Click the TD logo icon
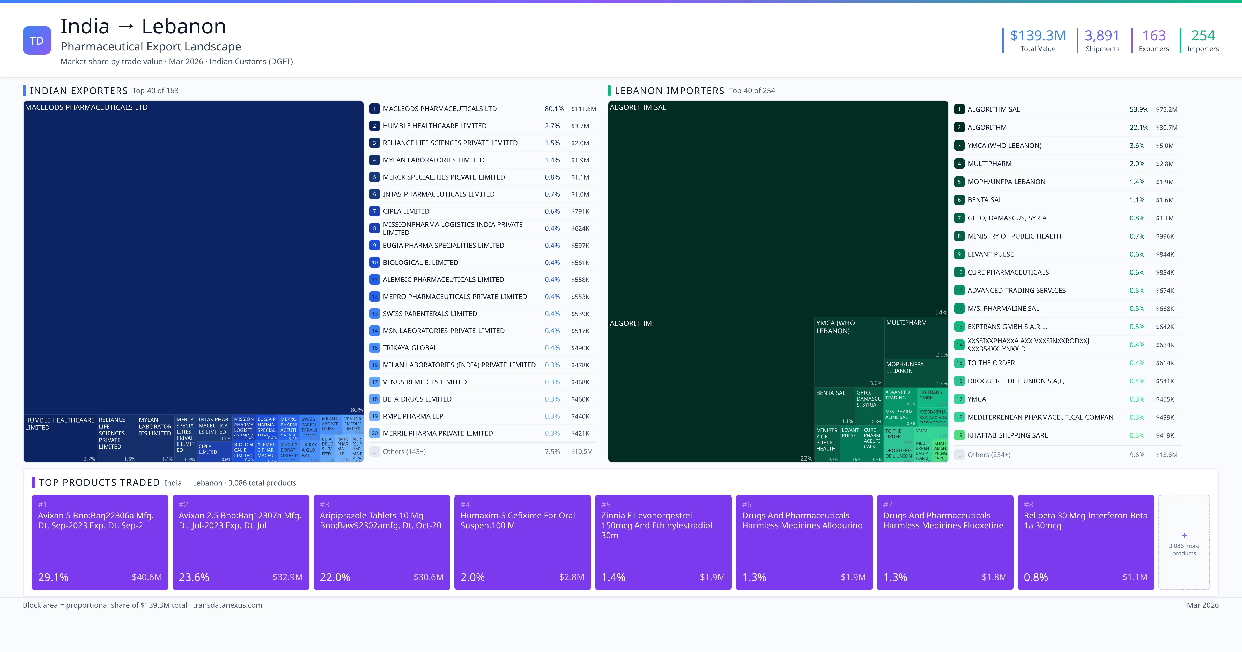Screen dimensions: 1242x652 click(x=37, y=41)
